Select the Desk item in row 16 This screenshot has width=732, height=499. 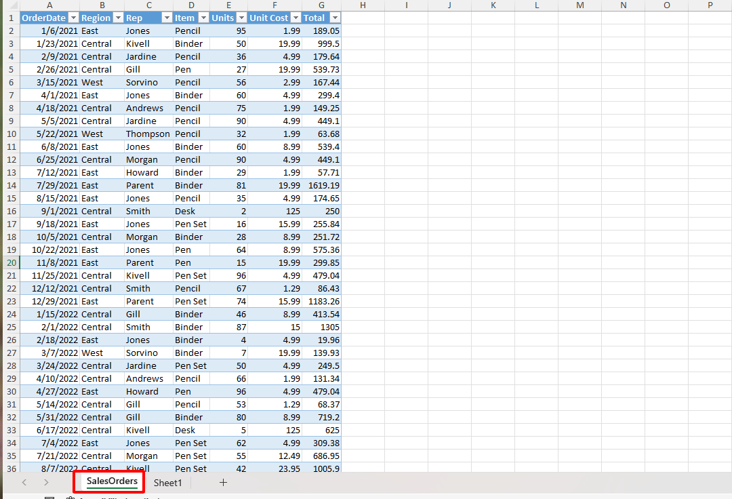tap(191, 212)
